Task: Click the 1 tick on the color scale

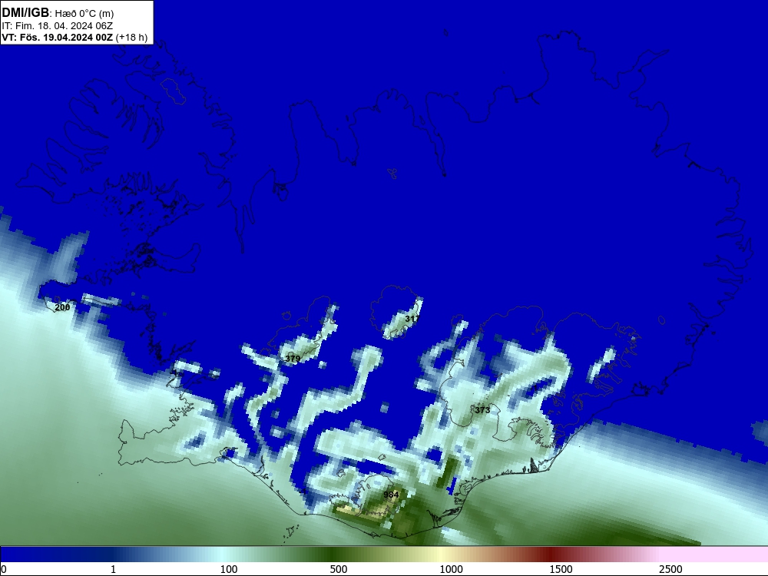Action: pos(113,569)
